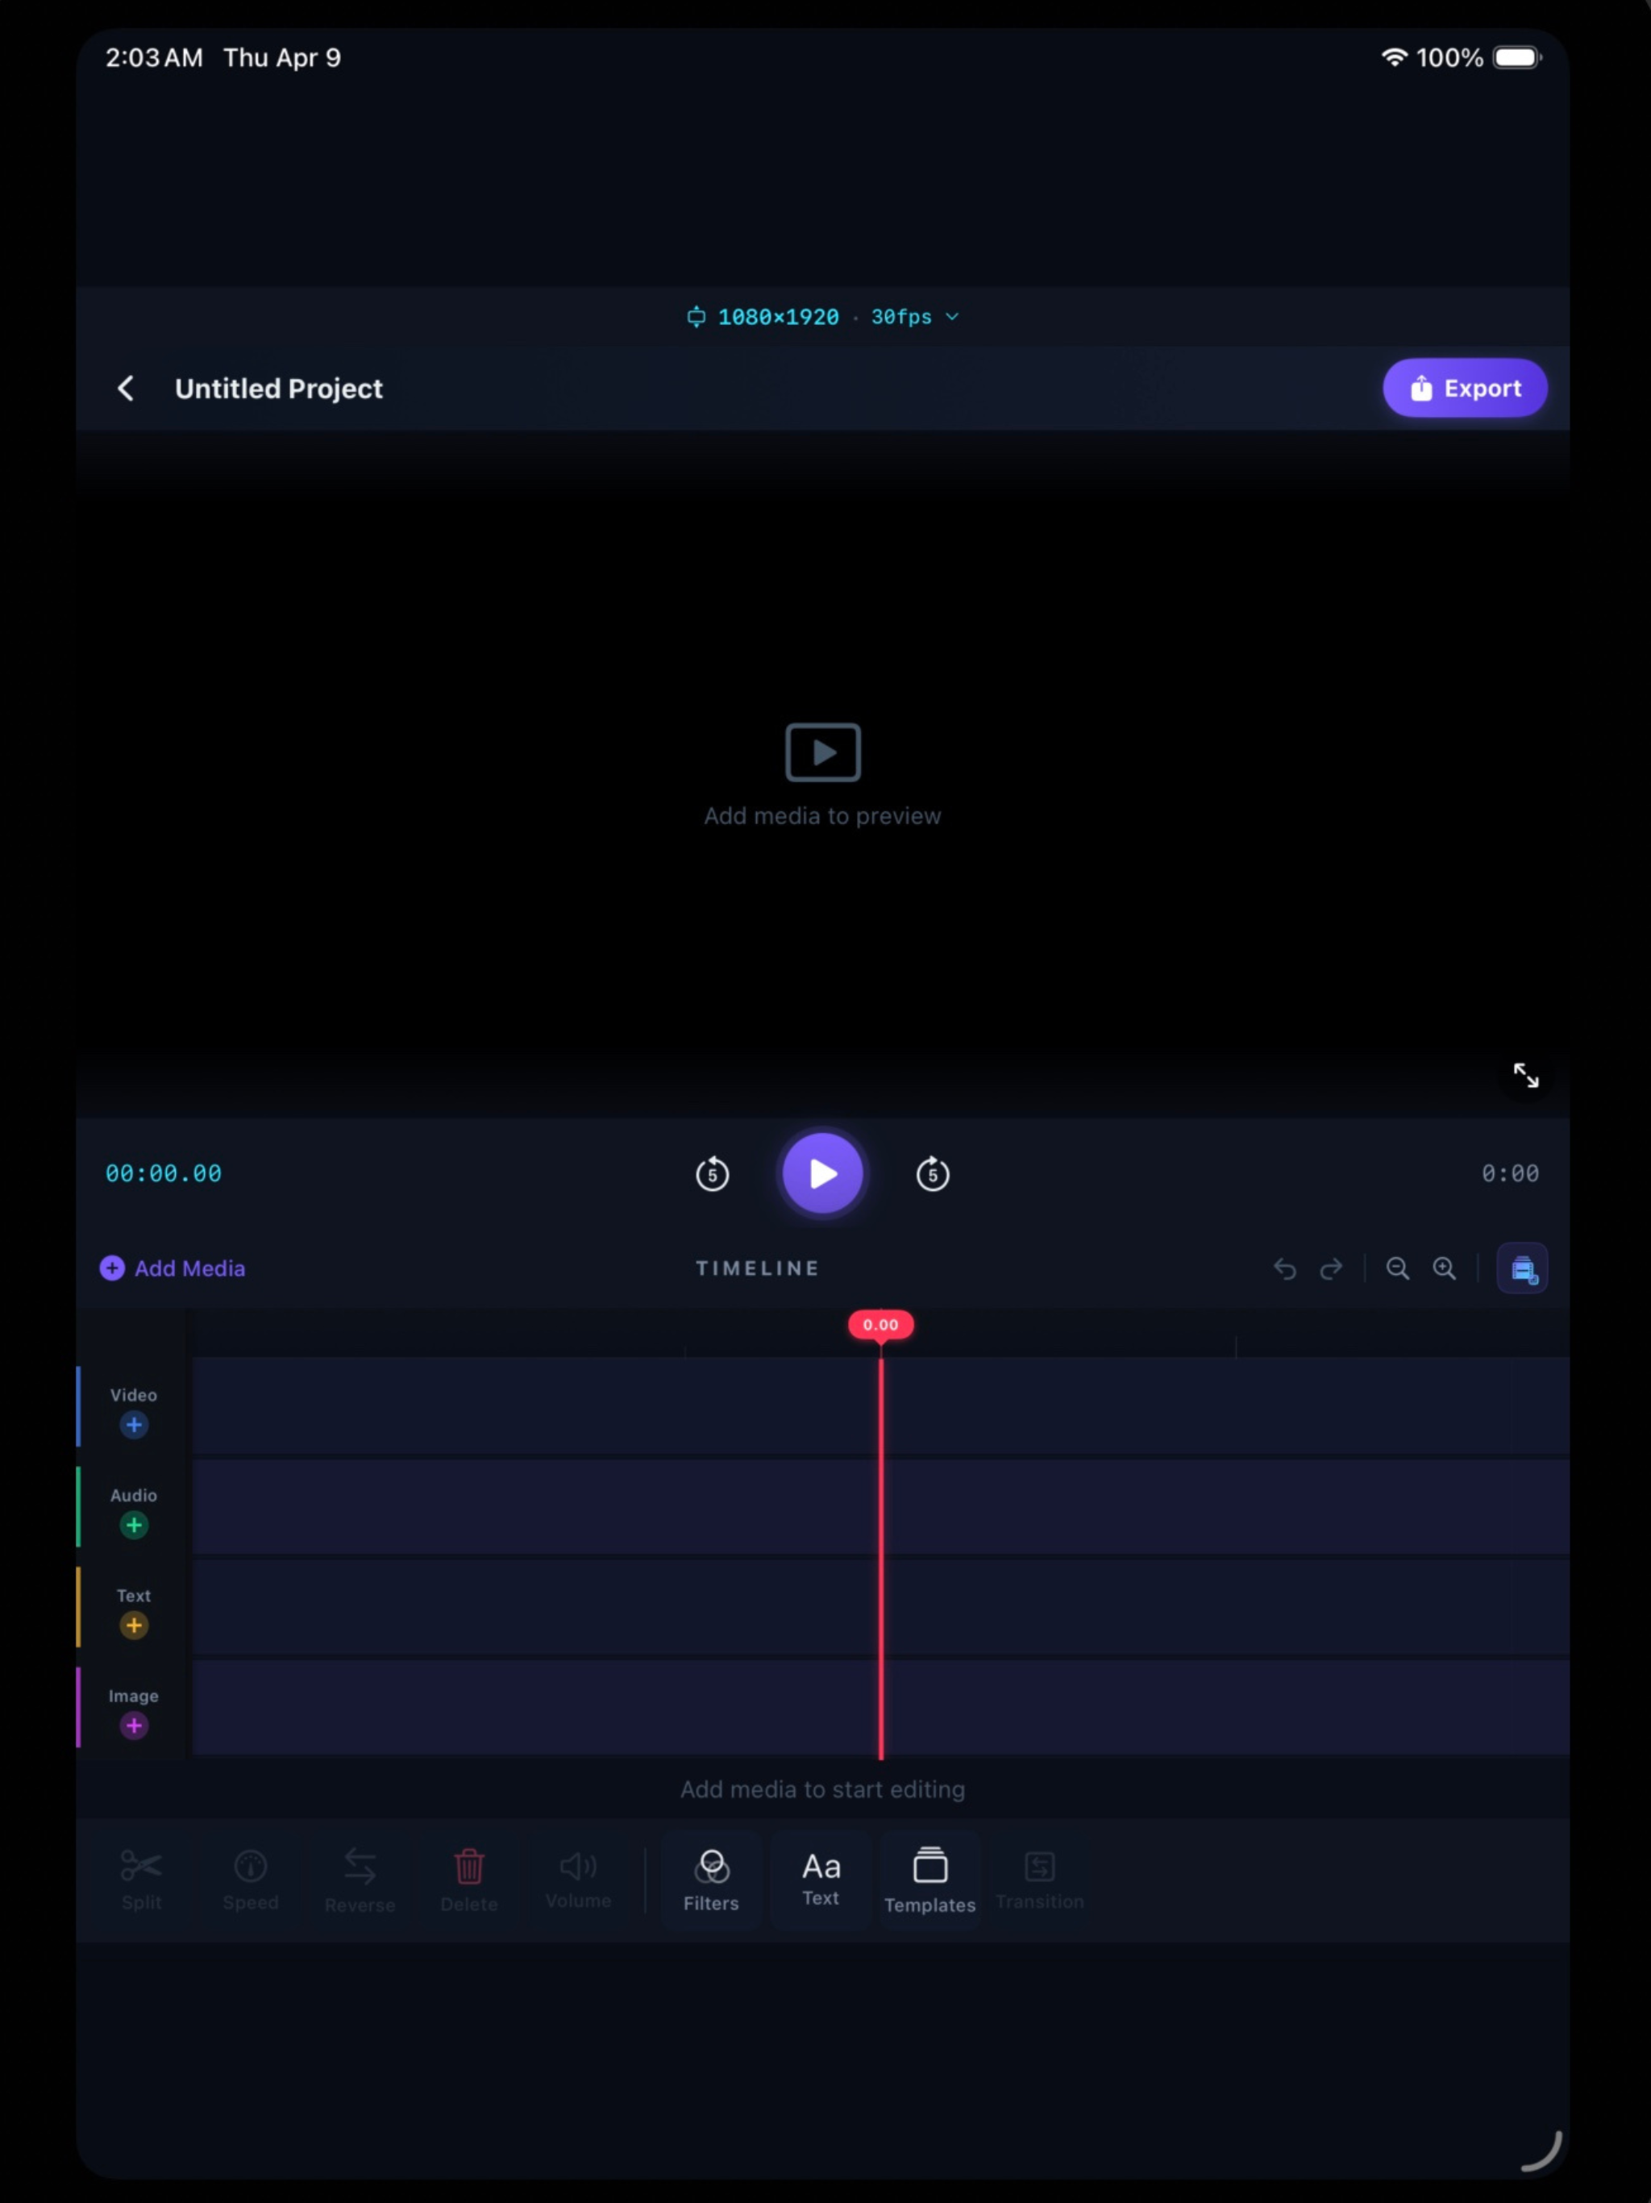Click the TIMELINE heading

point(758,1268)
